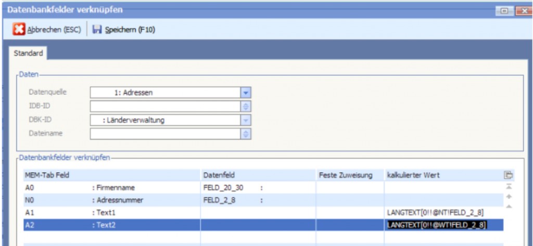Image resolution: width=533 pixels, height=246 pixels.
Task: Switch to the Standard tab
Action: click(x=28, y=53)
